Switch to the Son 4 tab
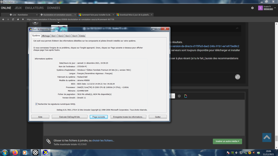278x156 pixels. (75, 36)
